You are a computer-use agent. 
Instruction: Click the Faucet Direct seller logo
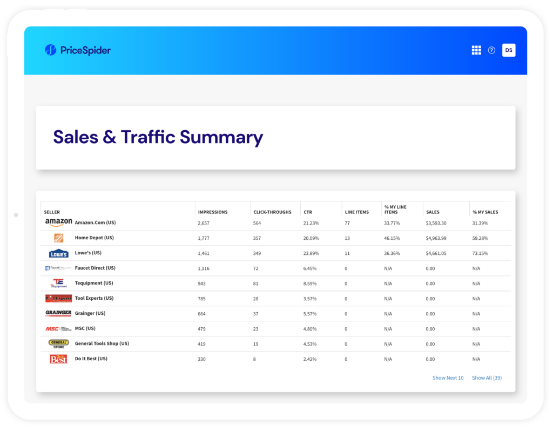click(x=58, y=268)
